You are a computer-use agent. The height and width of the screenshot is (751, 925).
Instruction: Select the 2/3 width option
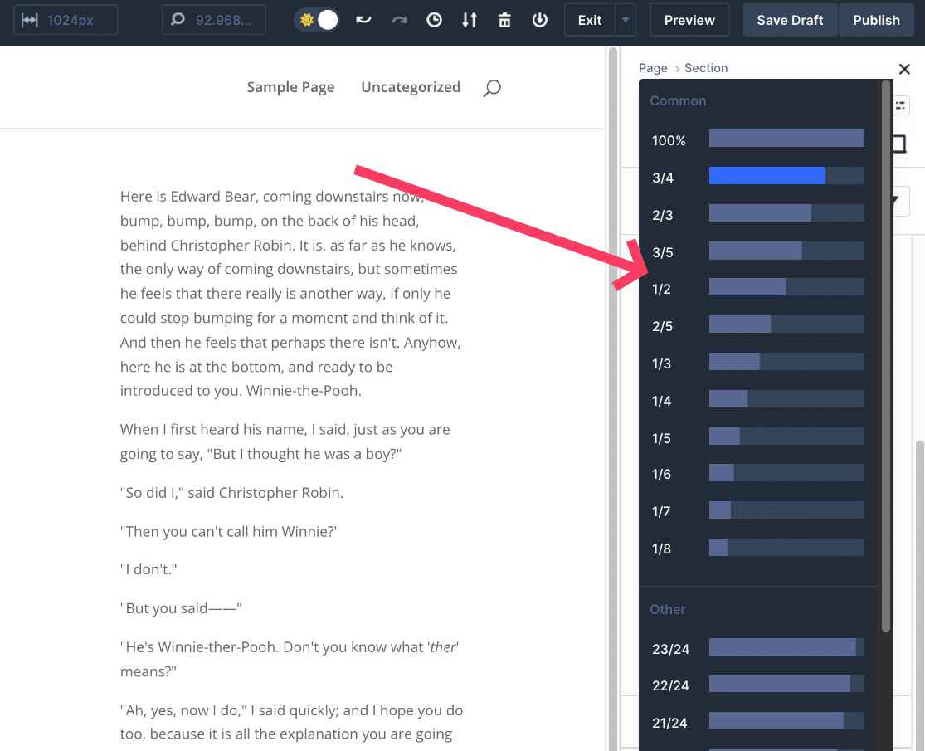pos(757,213)
